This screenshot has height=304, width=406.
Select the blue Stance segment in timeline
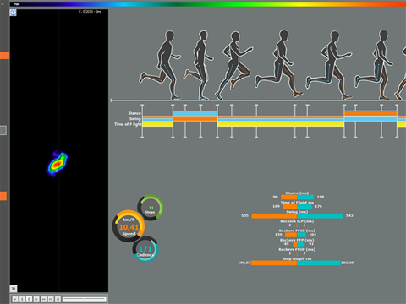click(x=195, y=113)
